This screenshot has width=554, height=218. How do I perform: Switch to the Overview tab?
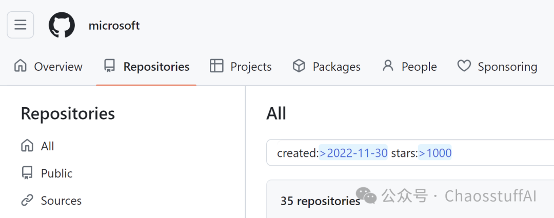(x=48, y=66)
